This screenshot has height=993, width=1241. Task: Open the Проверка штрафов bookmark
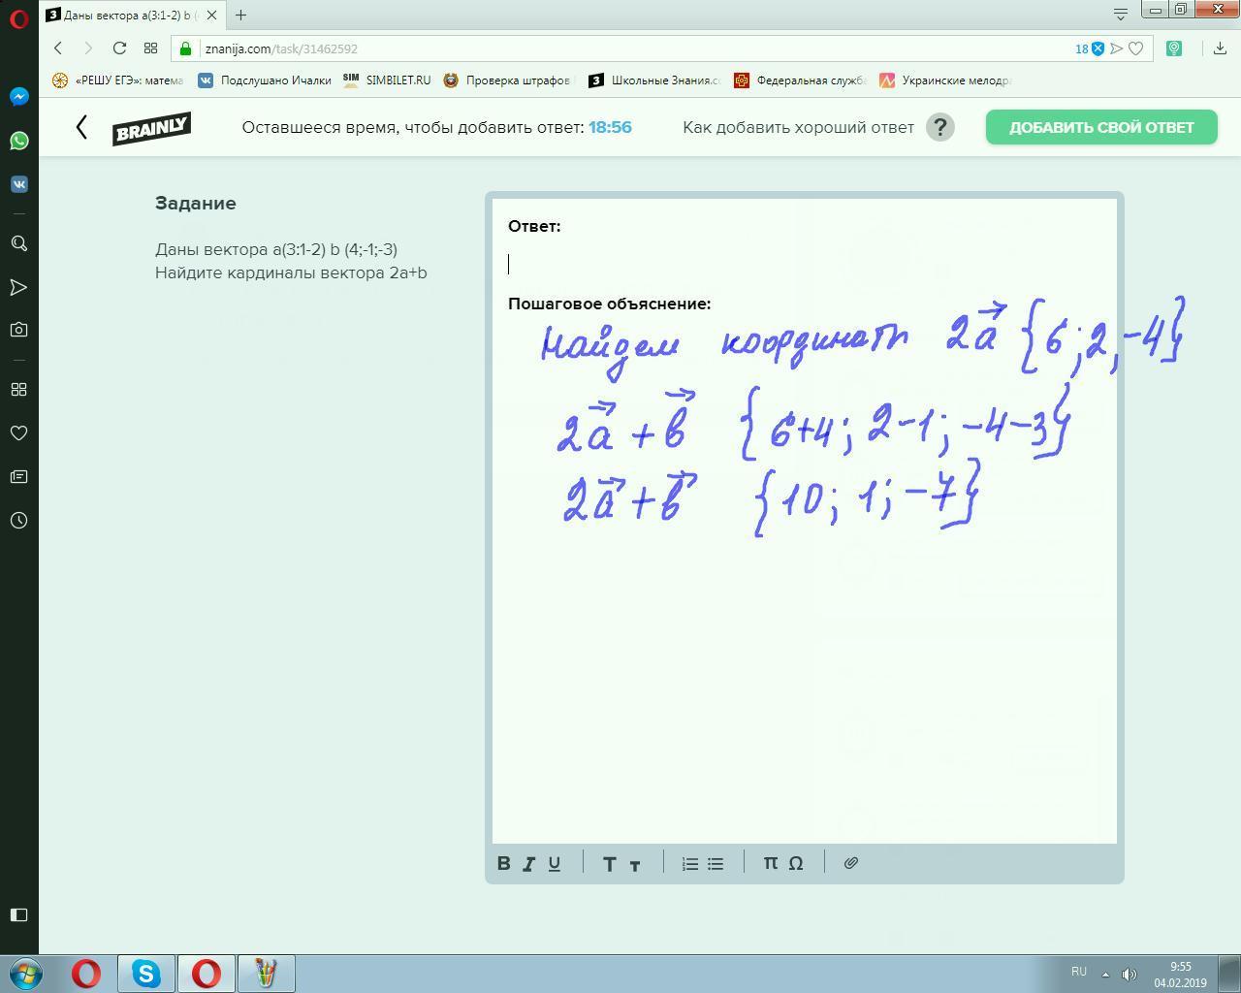tap(508, 80)
